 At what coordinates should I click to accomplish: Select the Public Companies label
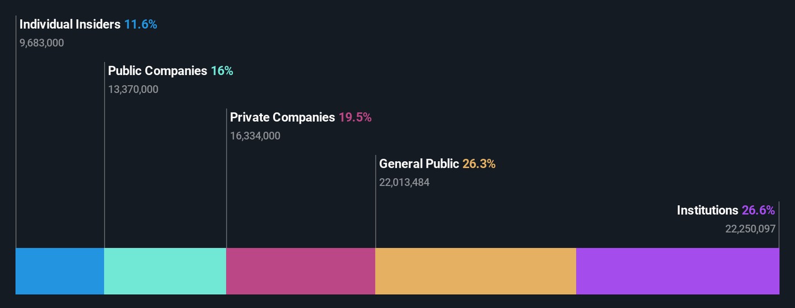tap(157, 71)
